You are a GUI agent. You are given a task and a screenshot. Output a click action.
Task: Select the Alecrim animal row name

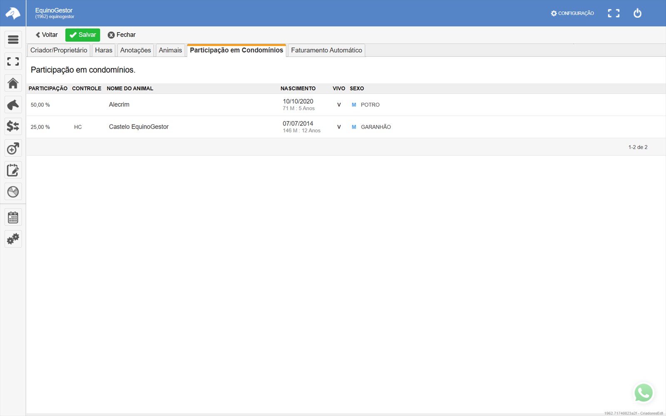[119, 104]
